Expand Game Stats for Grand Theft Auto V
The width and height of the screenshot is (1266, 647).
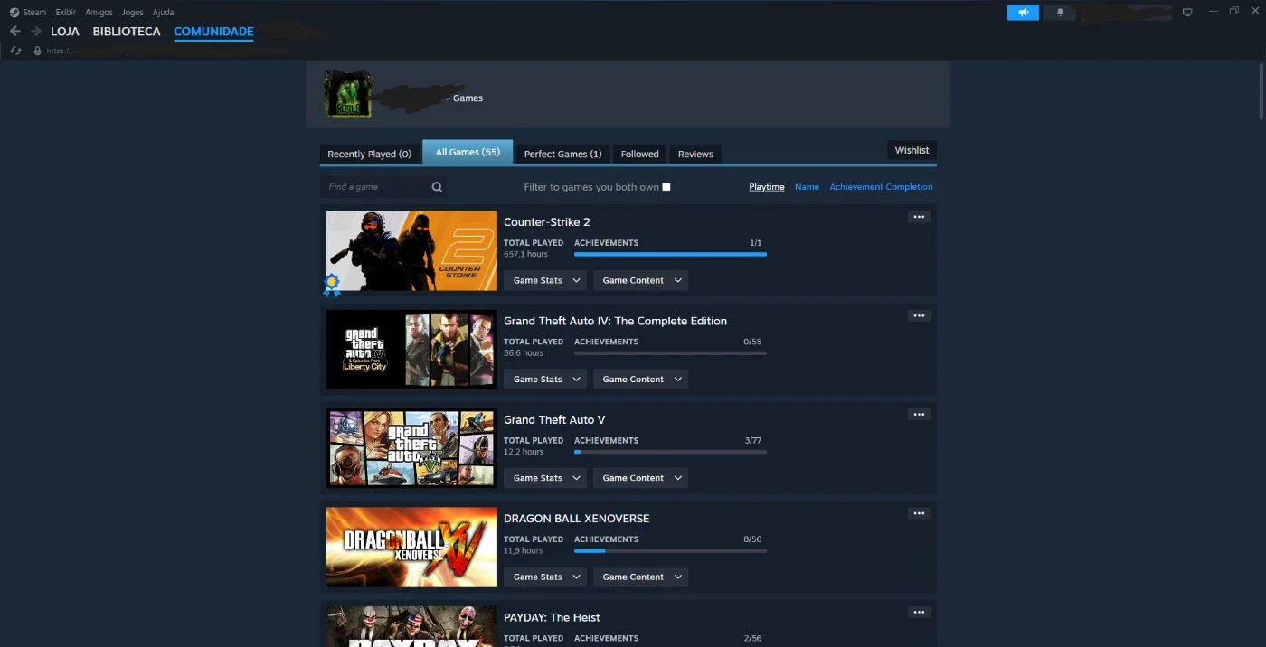[545, 478]
